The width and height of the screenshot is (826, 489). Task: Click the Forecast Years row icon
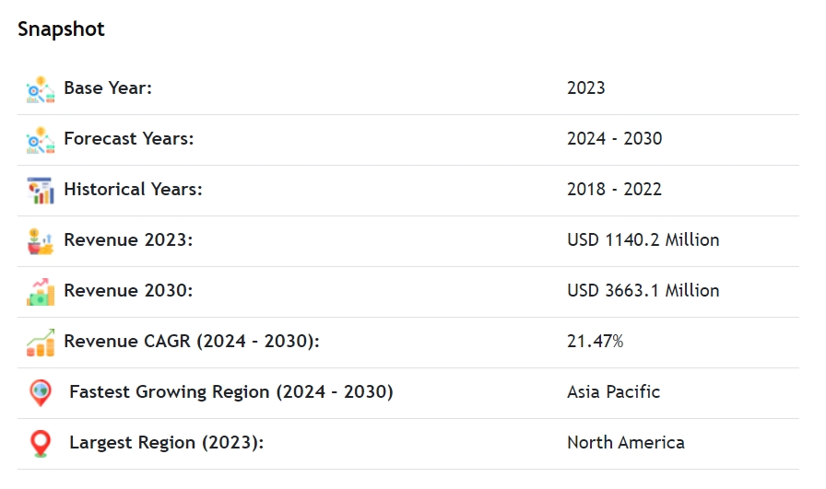[x=41, y=140]
